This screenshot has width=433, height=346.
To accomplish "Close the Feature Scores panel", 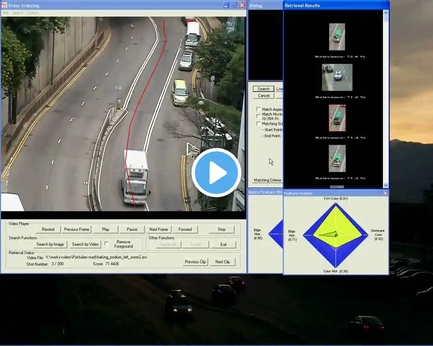I will tap(385, 193).
